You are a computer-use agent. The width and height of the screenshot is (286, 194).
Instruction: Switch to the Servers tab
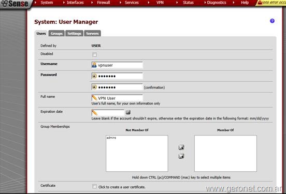92,34
